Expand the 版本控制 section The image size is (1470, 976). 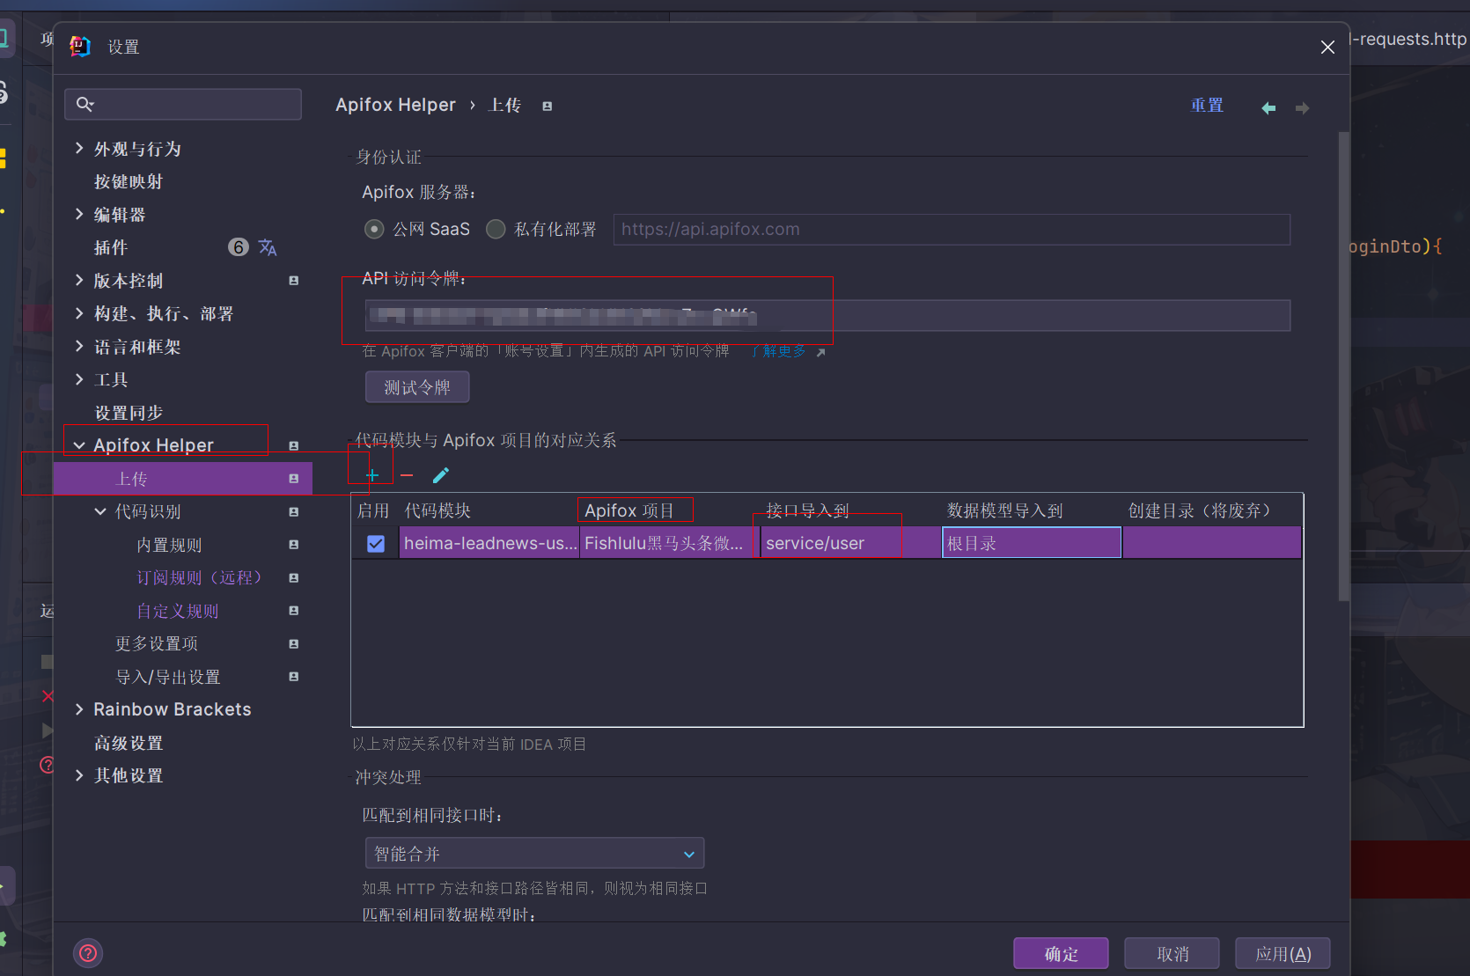(79, 280)
